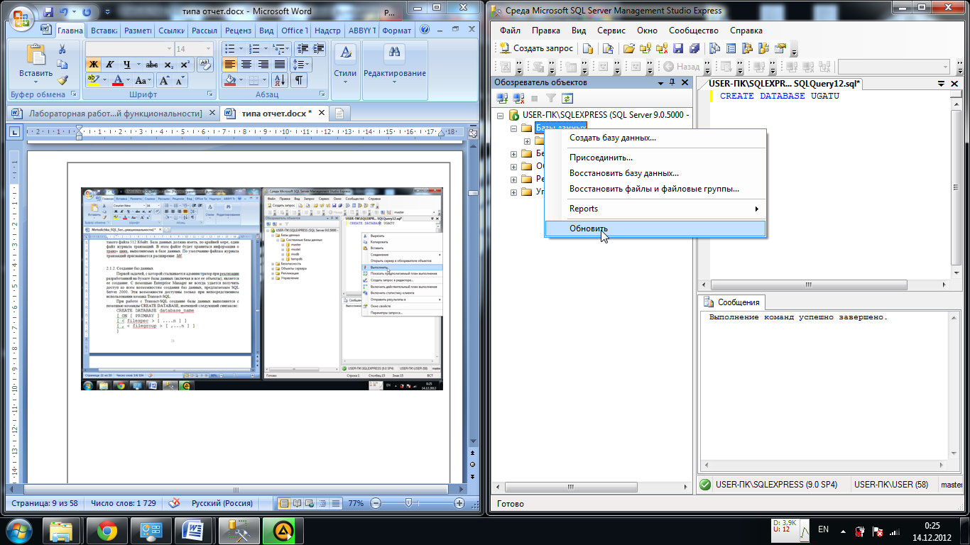Viewport: 970px width, 545px height.
Task: Click the embedded screenshot image in Word document
Action: 261,288
